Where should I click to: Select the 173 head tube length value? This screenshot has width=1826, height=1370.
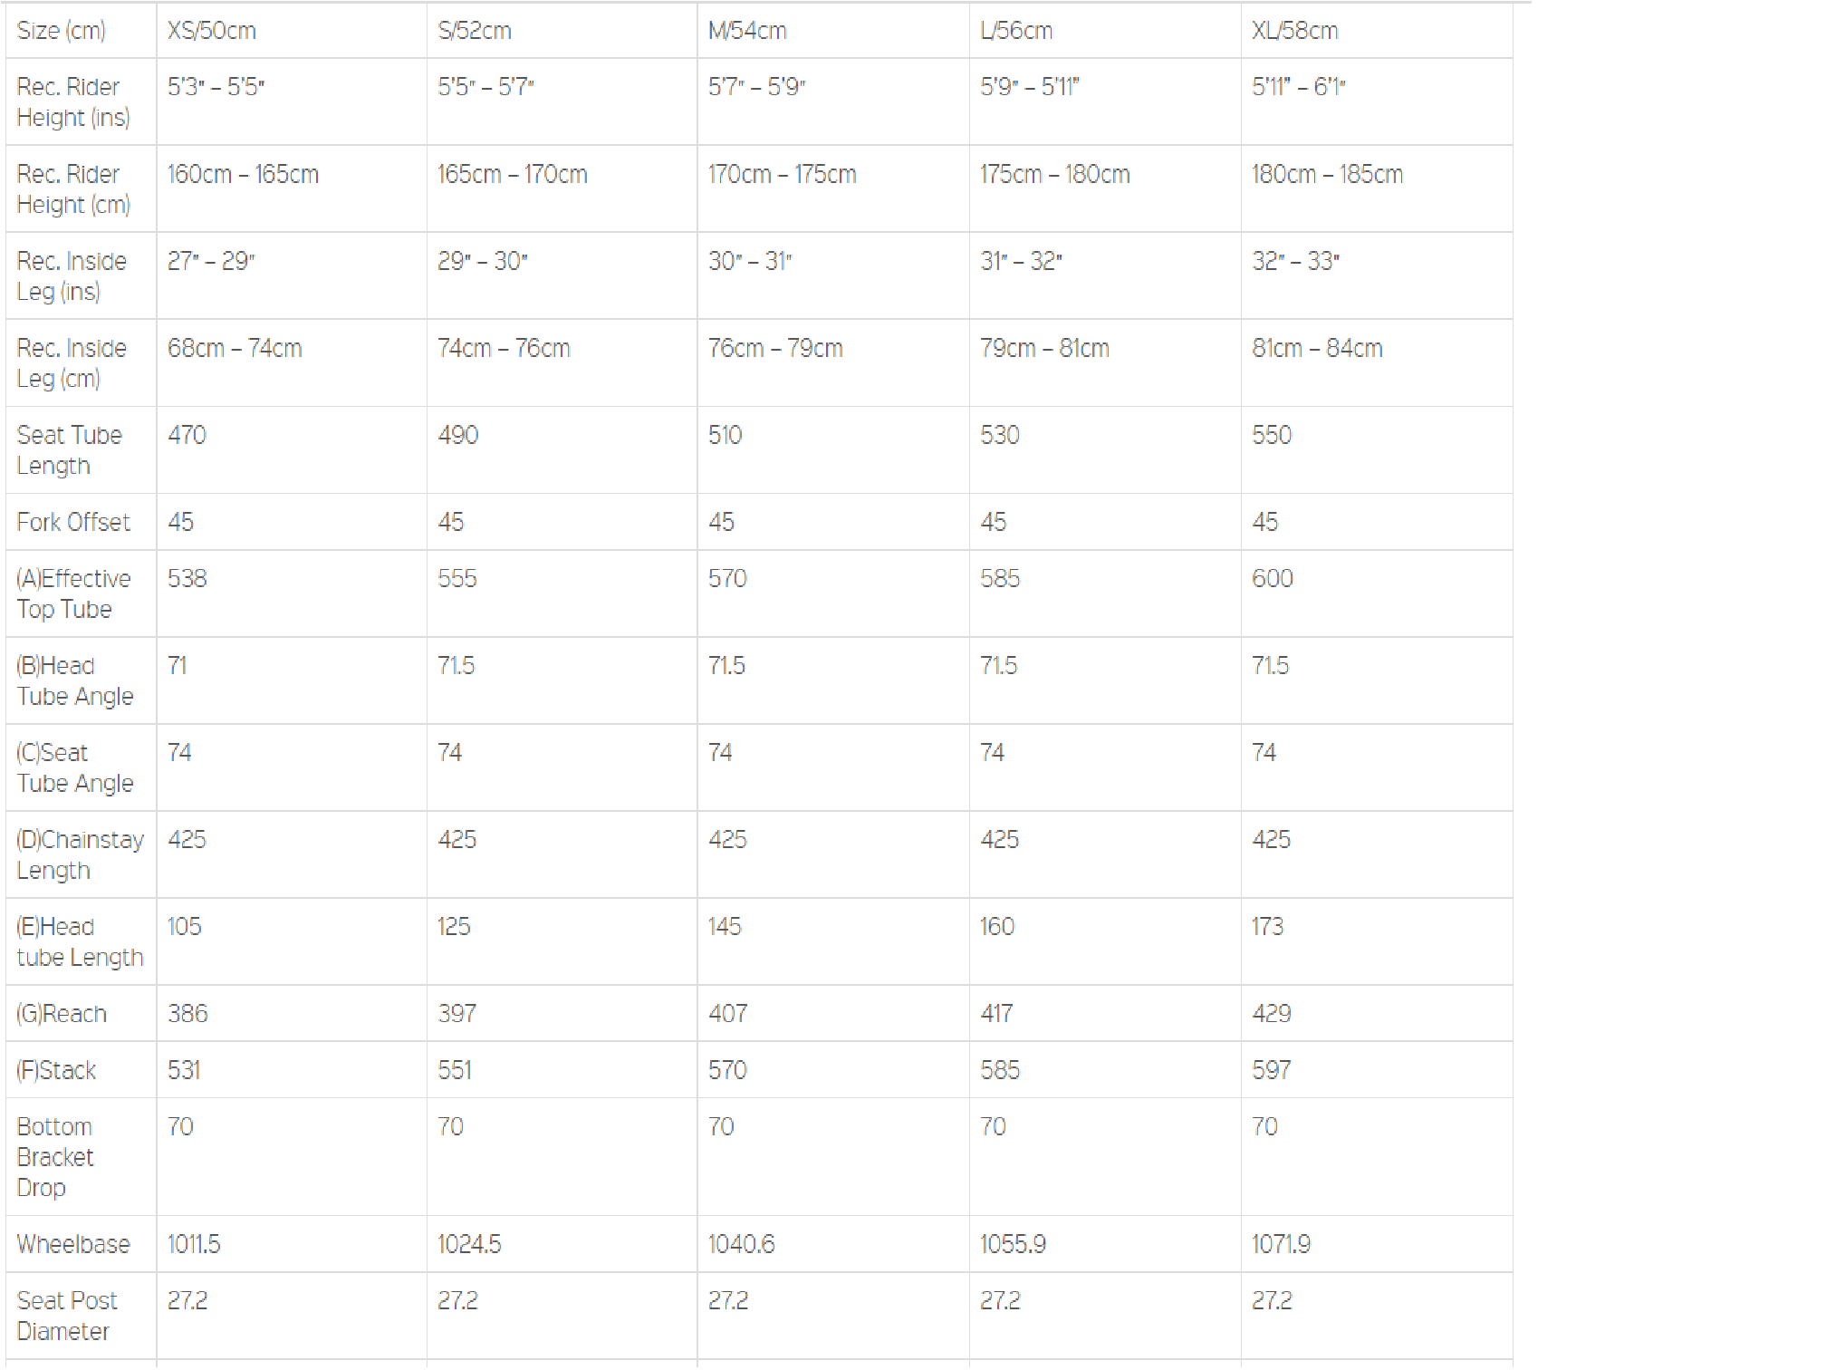point(1268,926)
